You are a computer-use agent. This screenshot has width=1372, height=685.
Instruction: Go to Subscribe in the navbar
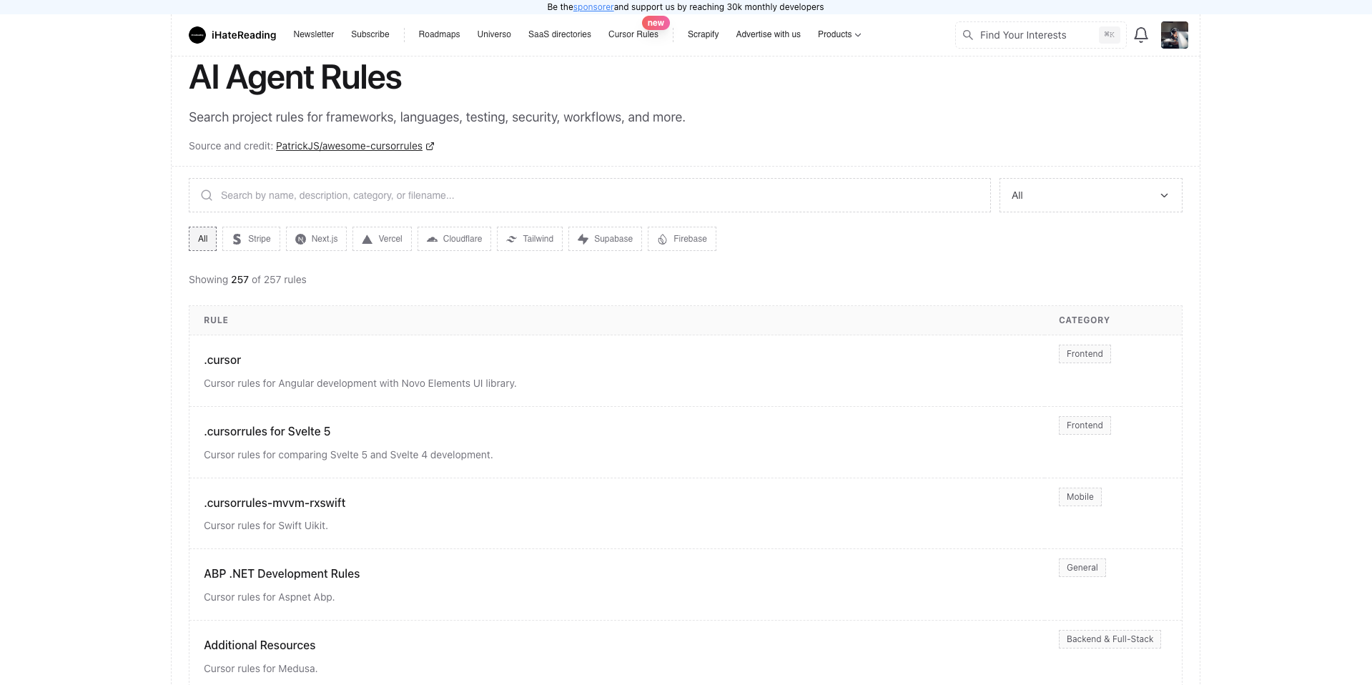pos(370,34)
